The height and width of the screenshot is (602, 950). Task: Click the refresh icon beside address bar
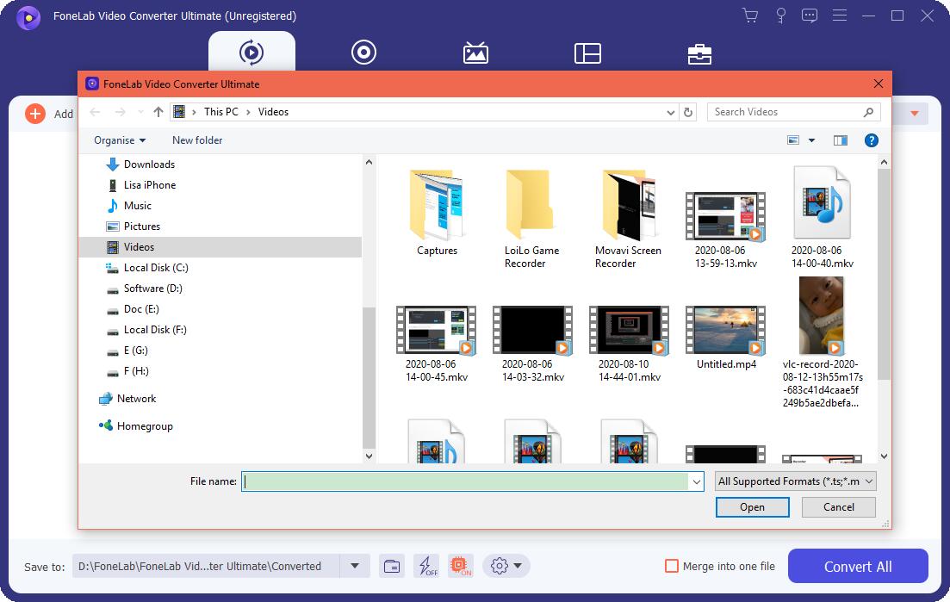(687, 112)
